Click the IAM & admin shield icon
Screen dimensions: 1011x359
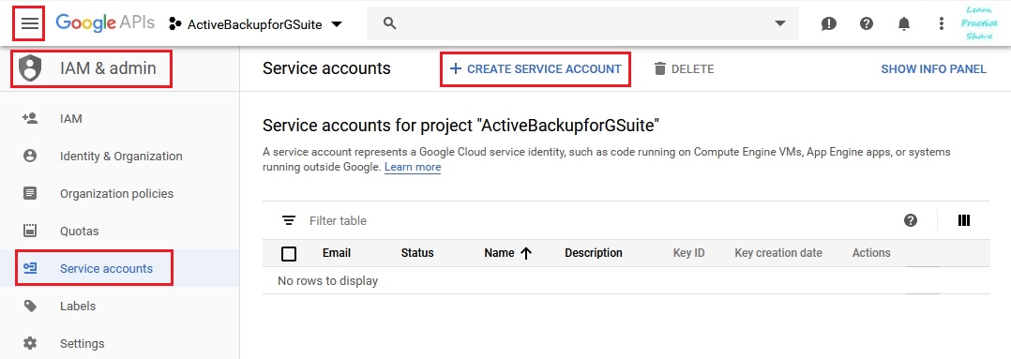coord(30,68)
